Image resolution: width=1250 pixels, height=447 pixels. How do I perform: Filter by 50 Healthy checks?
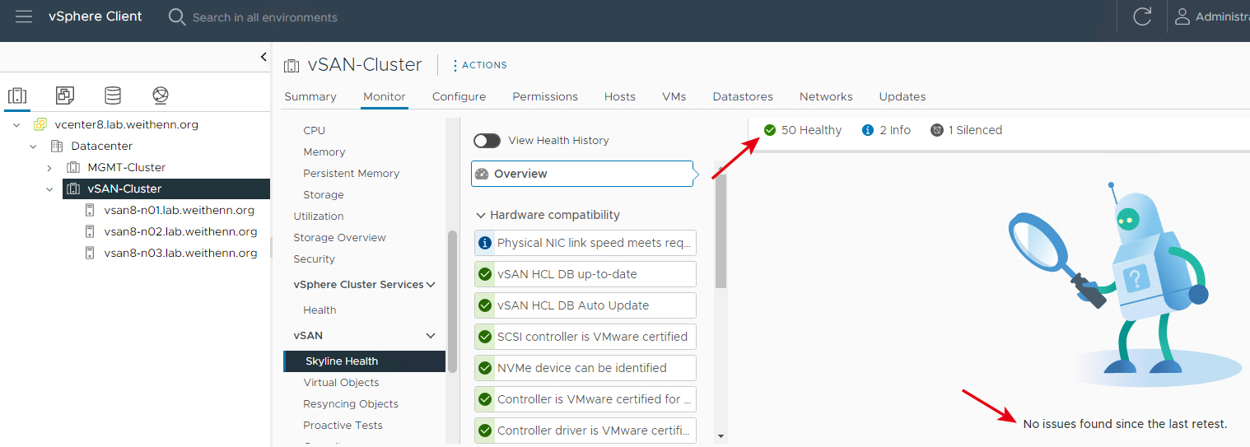803,130
